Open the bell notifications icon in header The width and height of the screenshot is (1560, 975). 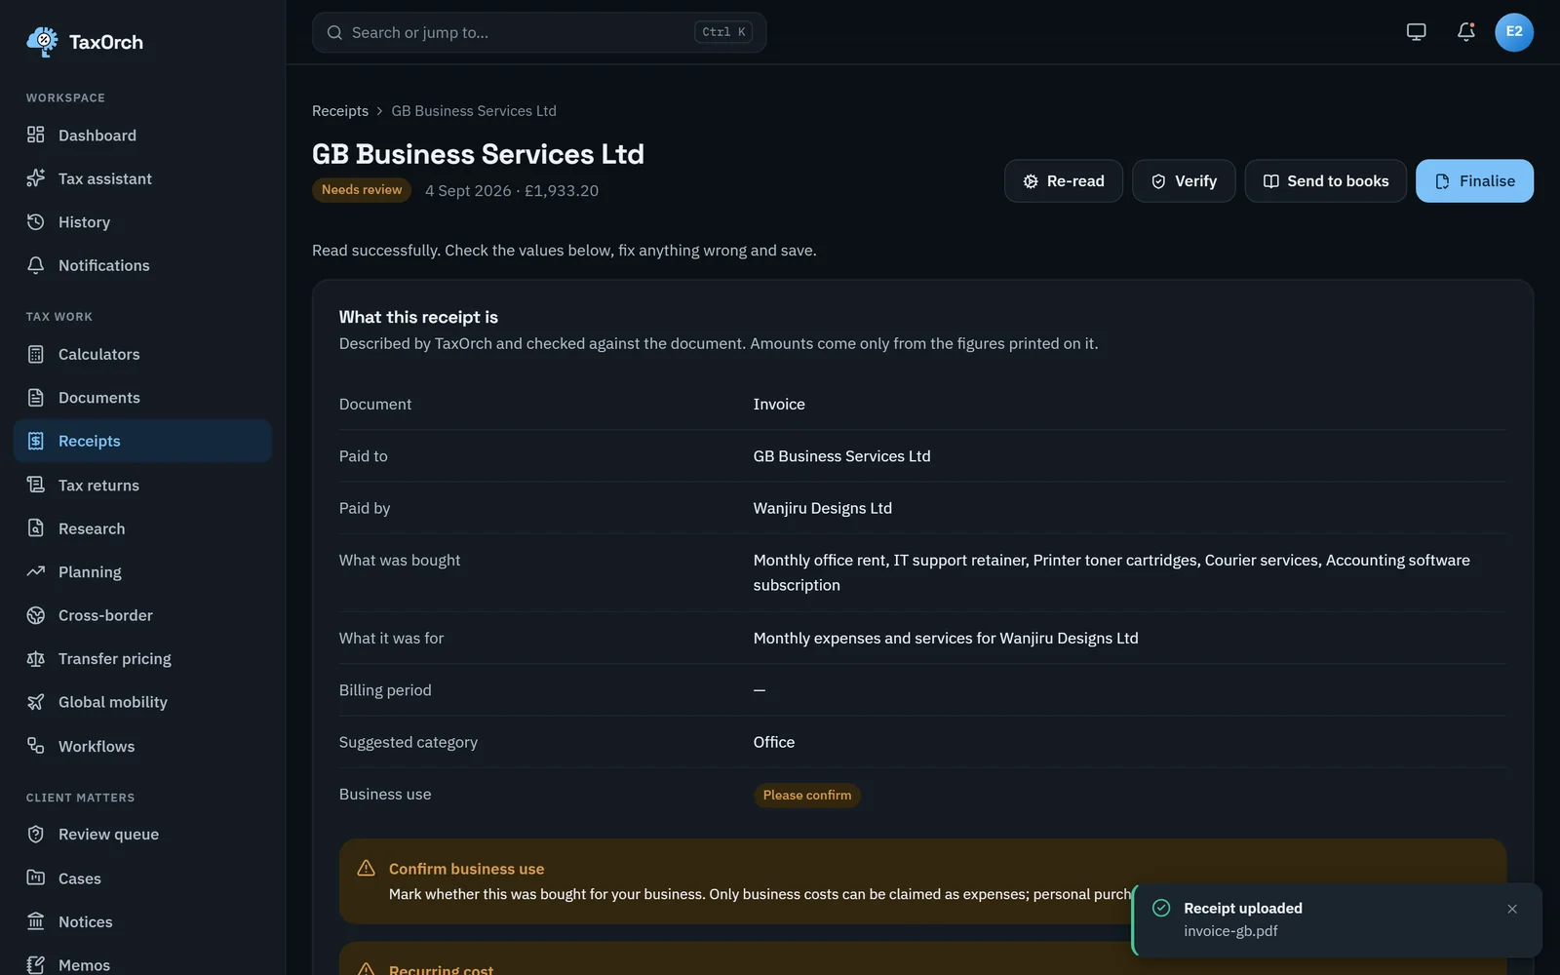pyautogui.click(x=1465, y=32)
